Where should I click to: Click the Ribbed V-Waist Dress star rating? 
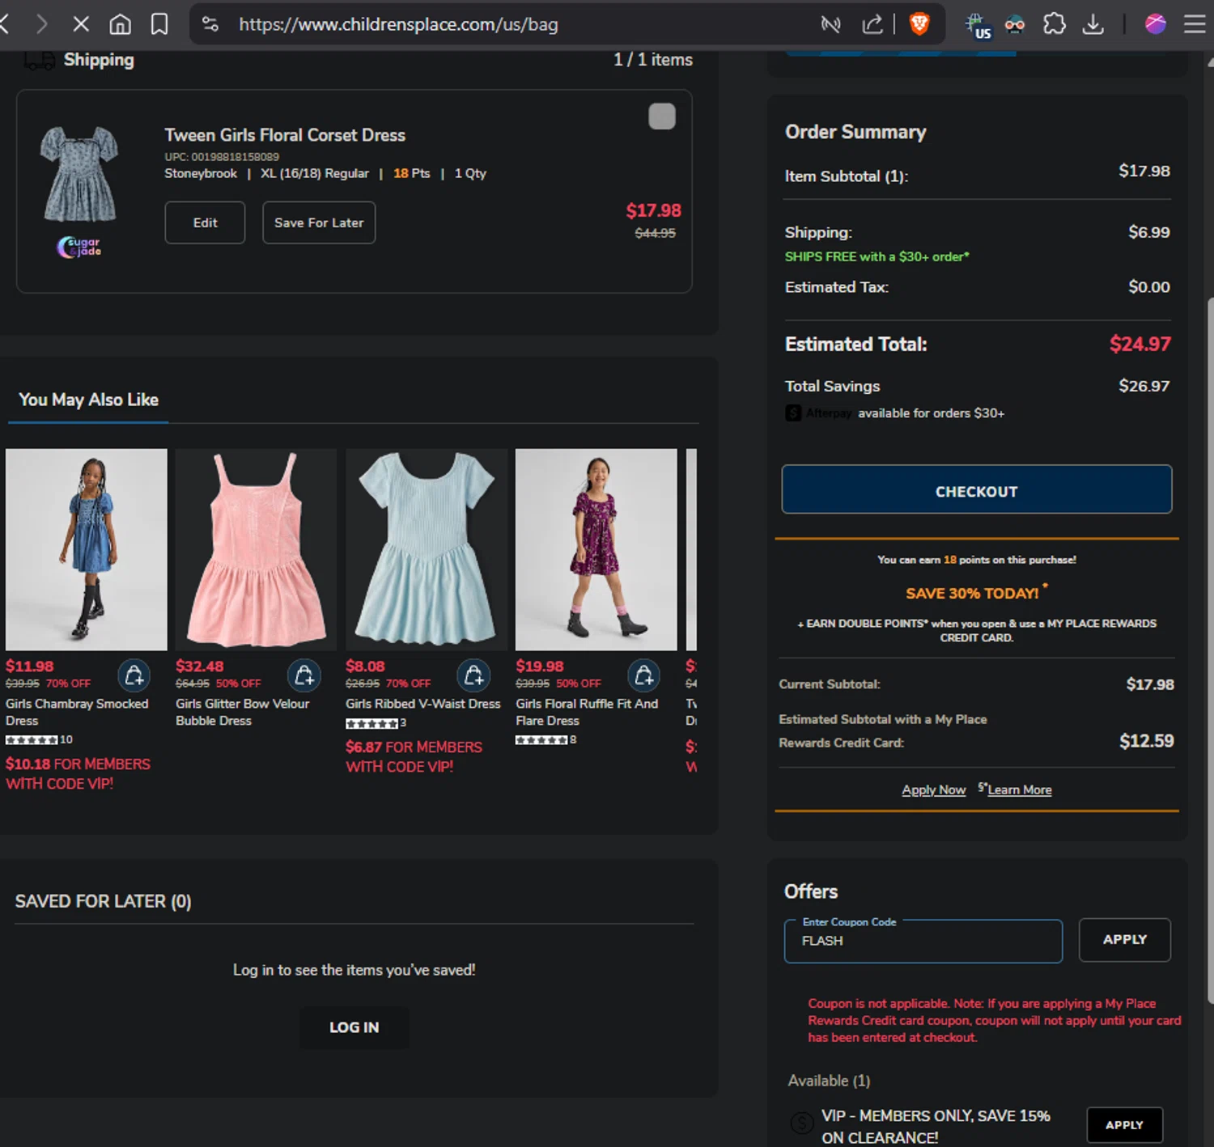click(372, 723)
